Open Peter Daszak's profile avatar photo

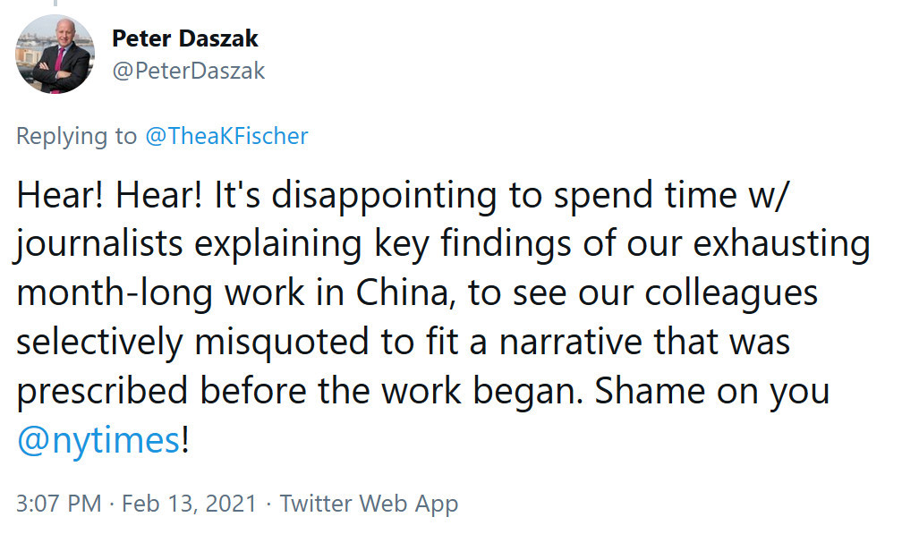(55, 55)
